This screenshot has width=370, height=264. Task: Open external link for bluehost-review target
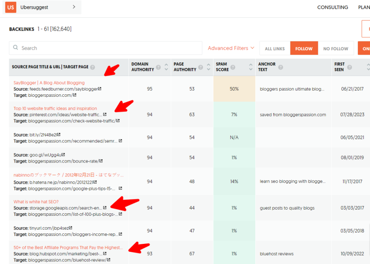point(108,259)
